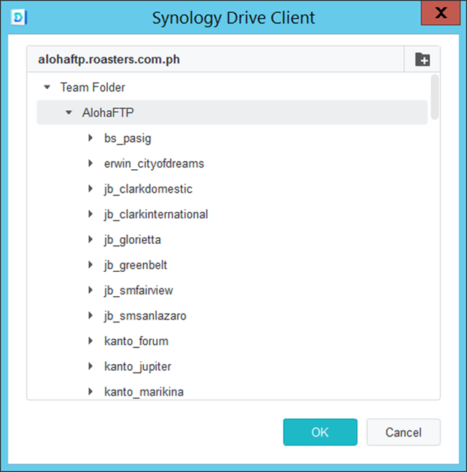This screenshot has height=472, width=467.
Task: Select the jb_smfairview folder
Action: pyautogui.click(x=138, y=291)
